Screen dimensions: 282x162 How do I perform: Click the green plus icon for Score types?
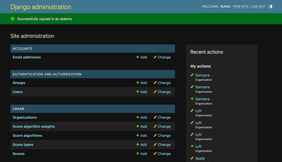point(138,145)
